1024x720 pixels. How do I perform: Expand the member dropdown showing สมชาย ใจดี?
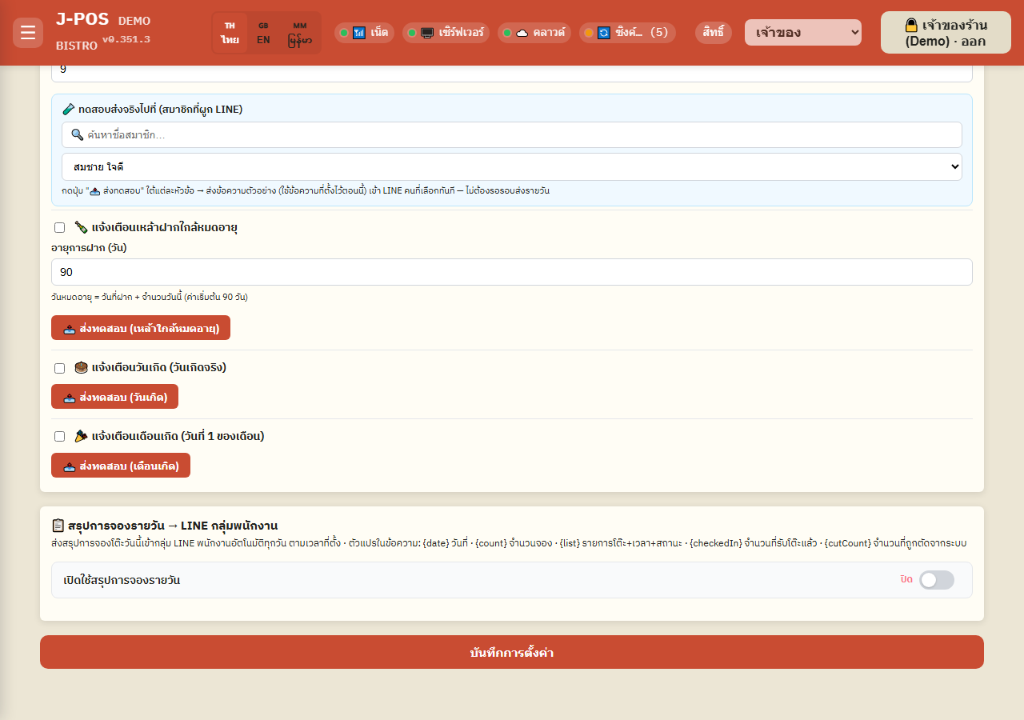coord(512,167)
